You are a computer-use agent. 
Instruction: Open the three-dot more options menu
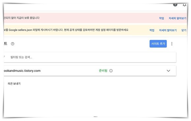click(172, 44)
